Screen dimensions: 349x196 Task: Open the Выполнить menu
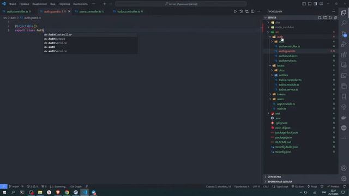pos(80,4)
